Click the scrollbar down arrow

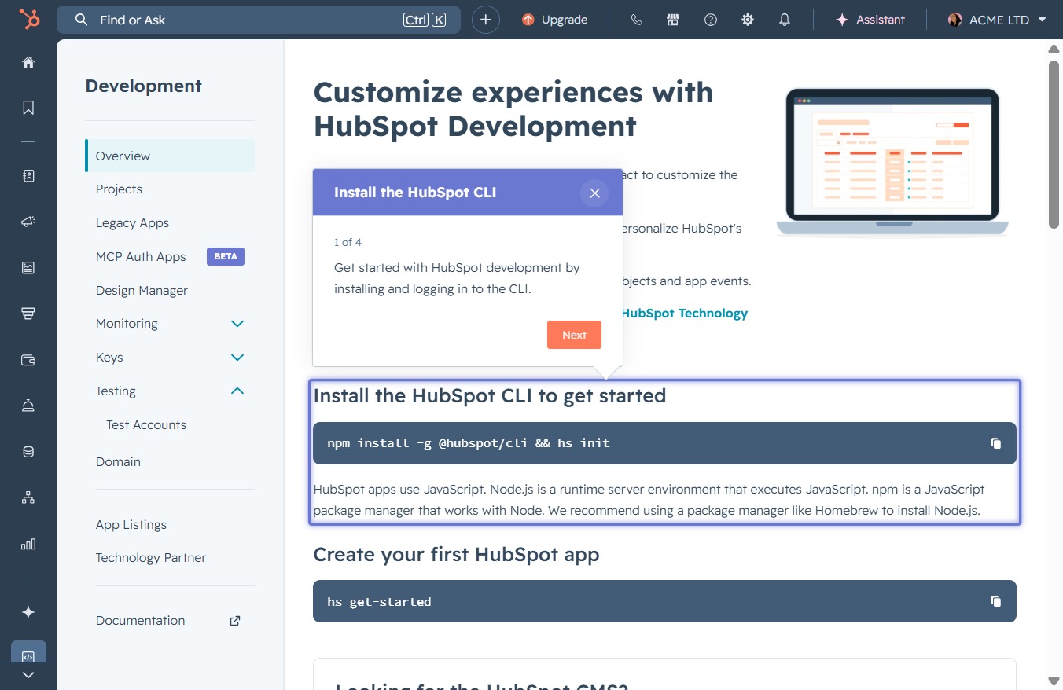1054,681
